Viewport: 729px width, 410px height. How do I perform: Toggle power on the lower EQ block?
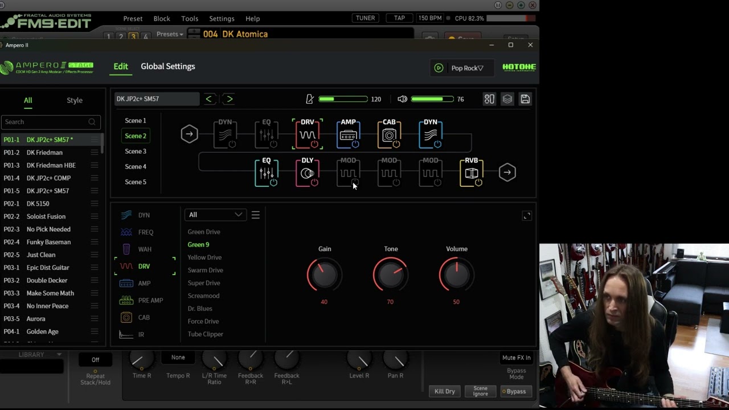coord(273,182)
